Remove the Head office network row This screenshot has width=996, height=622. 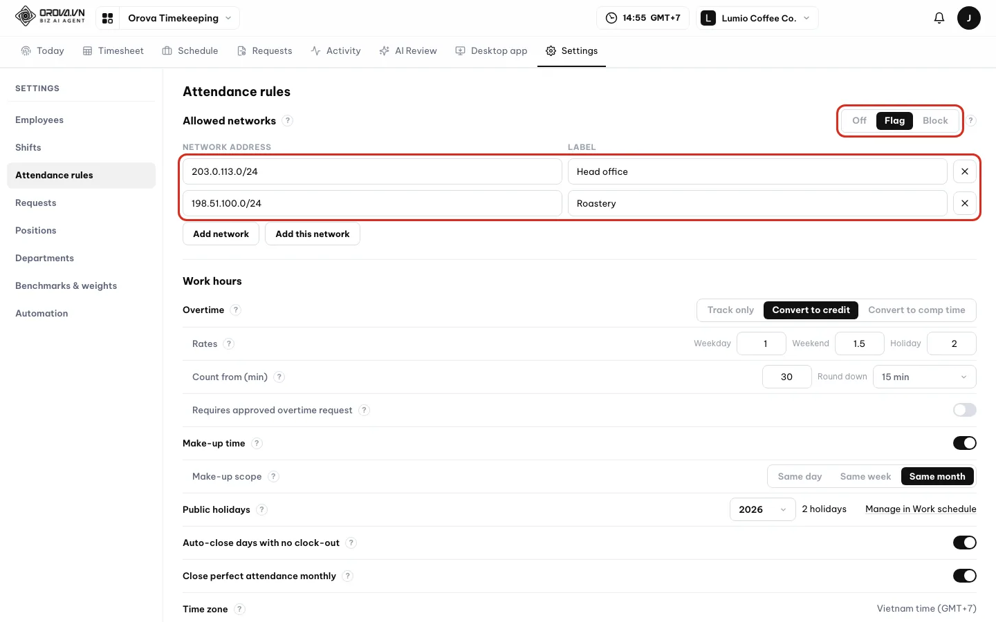[x=964, y=171]
